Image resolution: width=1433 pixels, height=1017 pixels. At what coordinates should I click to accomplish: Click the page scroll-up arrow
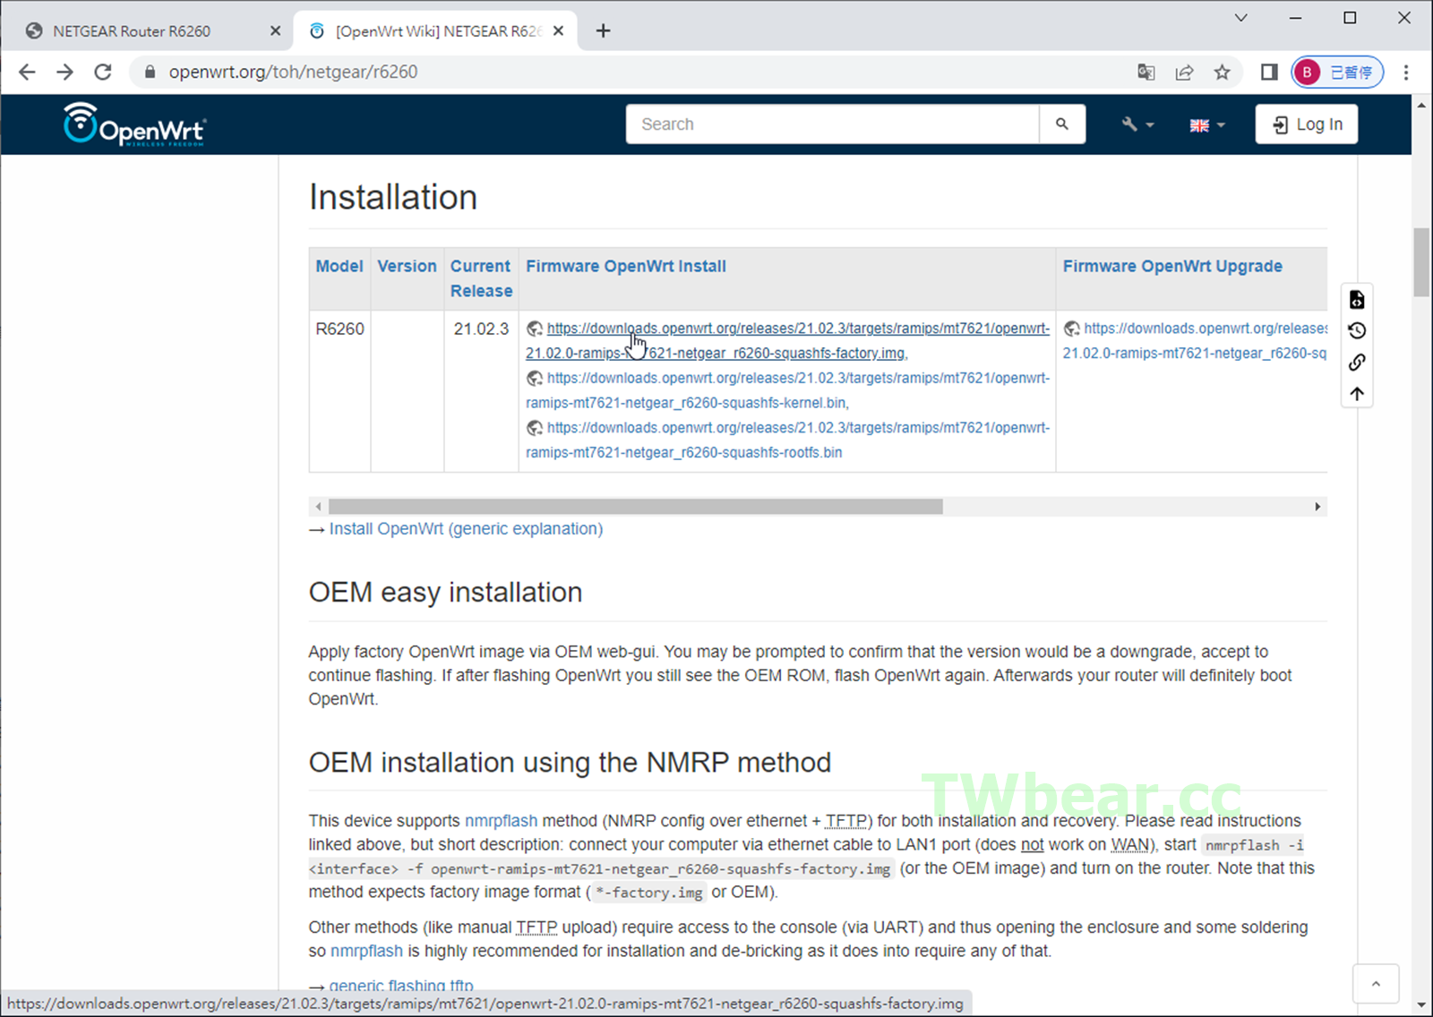pos(1421,105)
